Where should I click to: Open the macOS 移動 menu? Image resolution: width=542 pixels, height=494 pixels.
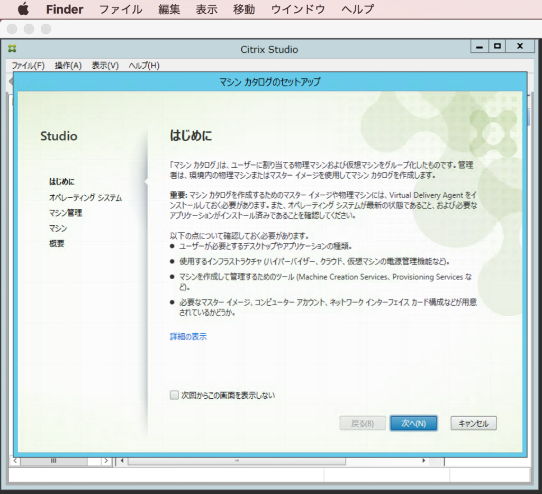click(x=244, y=10)
